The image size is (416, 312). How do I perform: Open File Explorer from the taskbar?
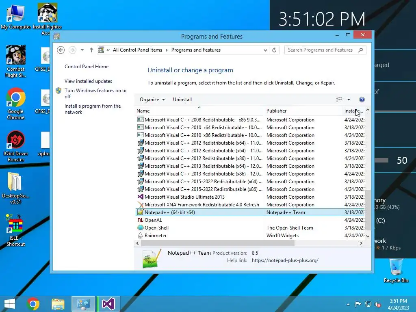58,304
